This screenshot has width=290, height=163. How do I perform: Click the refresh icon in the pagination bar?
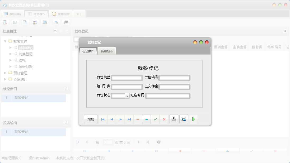(x=159, y=142)
